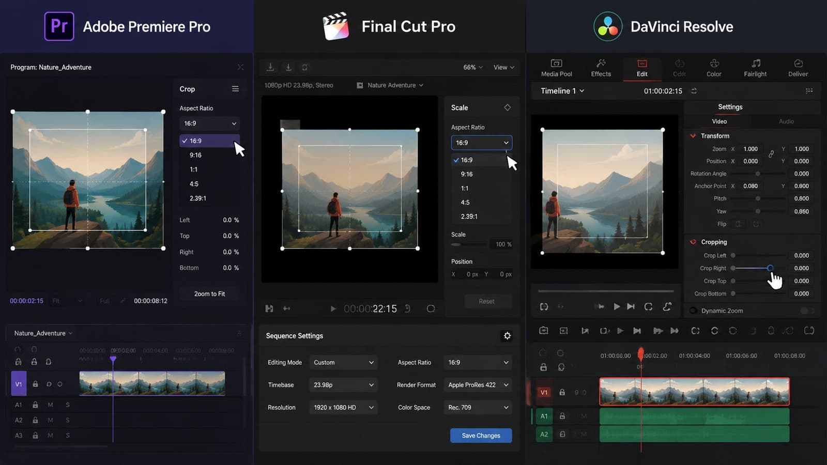Select the Premiere V1 video clip thumbnail

(x=152, y=384)
